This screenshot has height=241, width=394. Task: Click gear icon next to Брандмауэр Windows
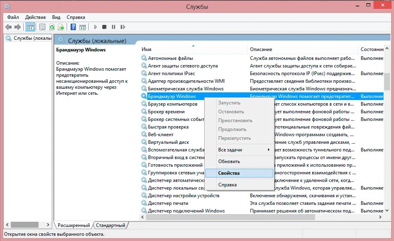144,96
